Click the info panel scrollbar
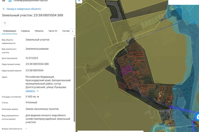199x132 pixels. pyautogui.click(x=74, y=79)
